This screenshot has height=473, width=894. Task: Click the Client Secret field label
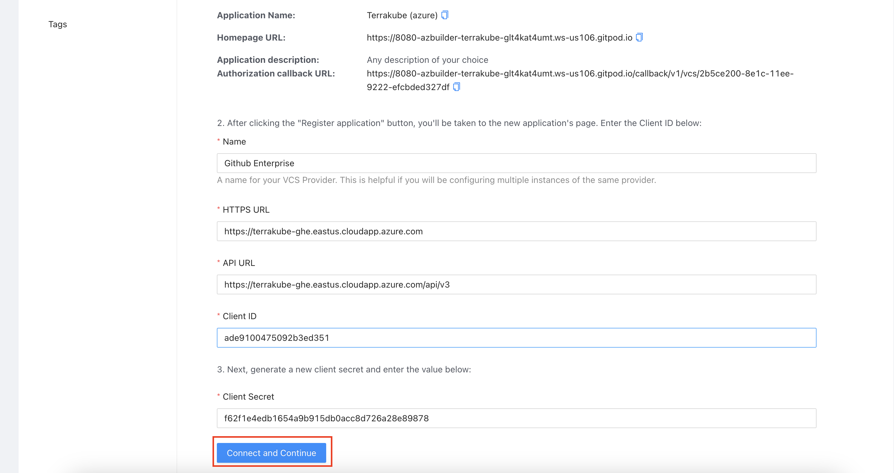[x=248, y=397]
